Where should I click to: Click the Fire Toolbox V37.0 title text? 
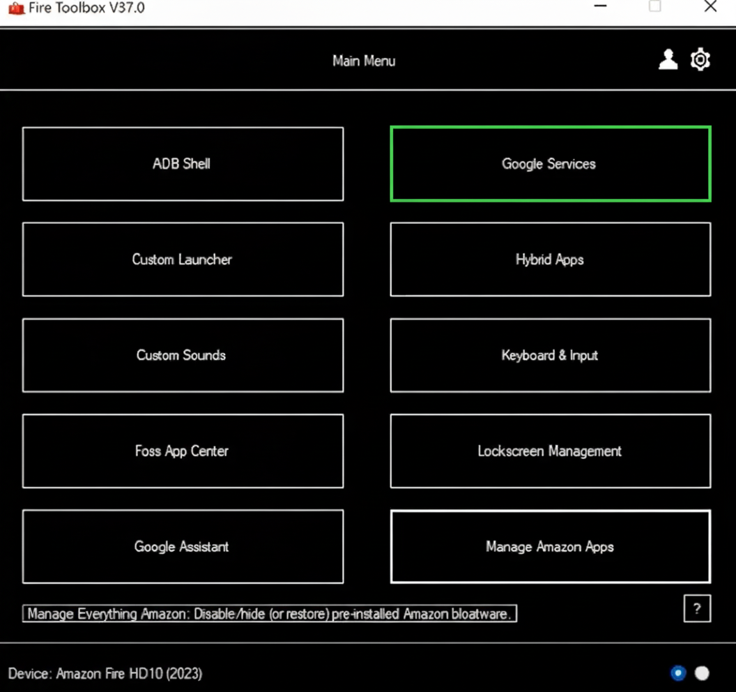pyautogui.click(x=86, y=8)
